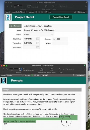Open Start Date calendar picker
The height and width of the screenshot is (130, 90).
pos(38,38)
